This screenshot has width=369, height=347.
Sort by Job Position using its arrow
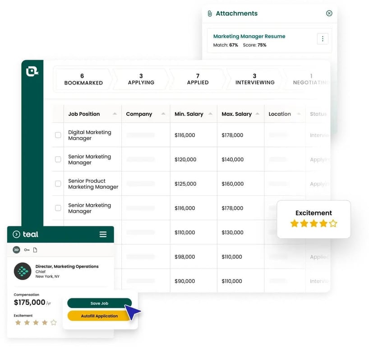[115, 114]
